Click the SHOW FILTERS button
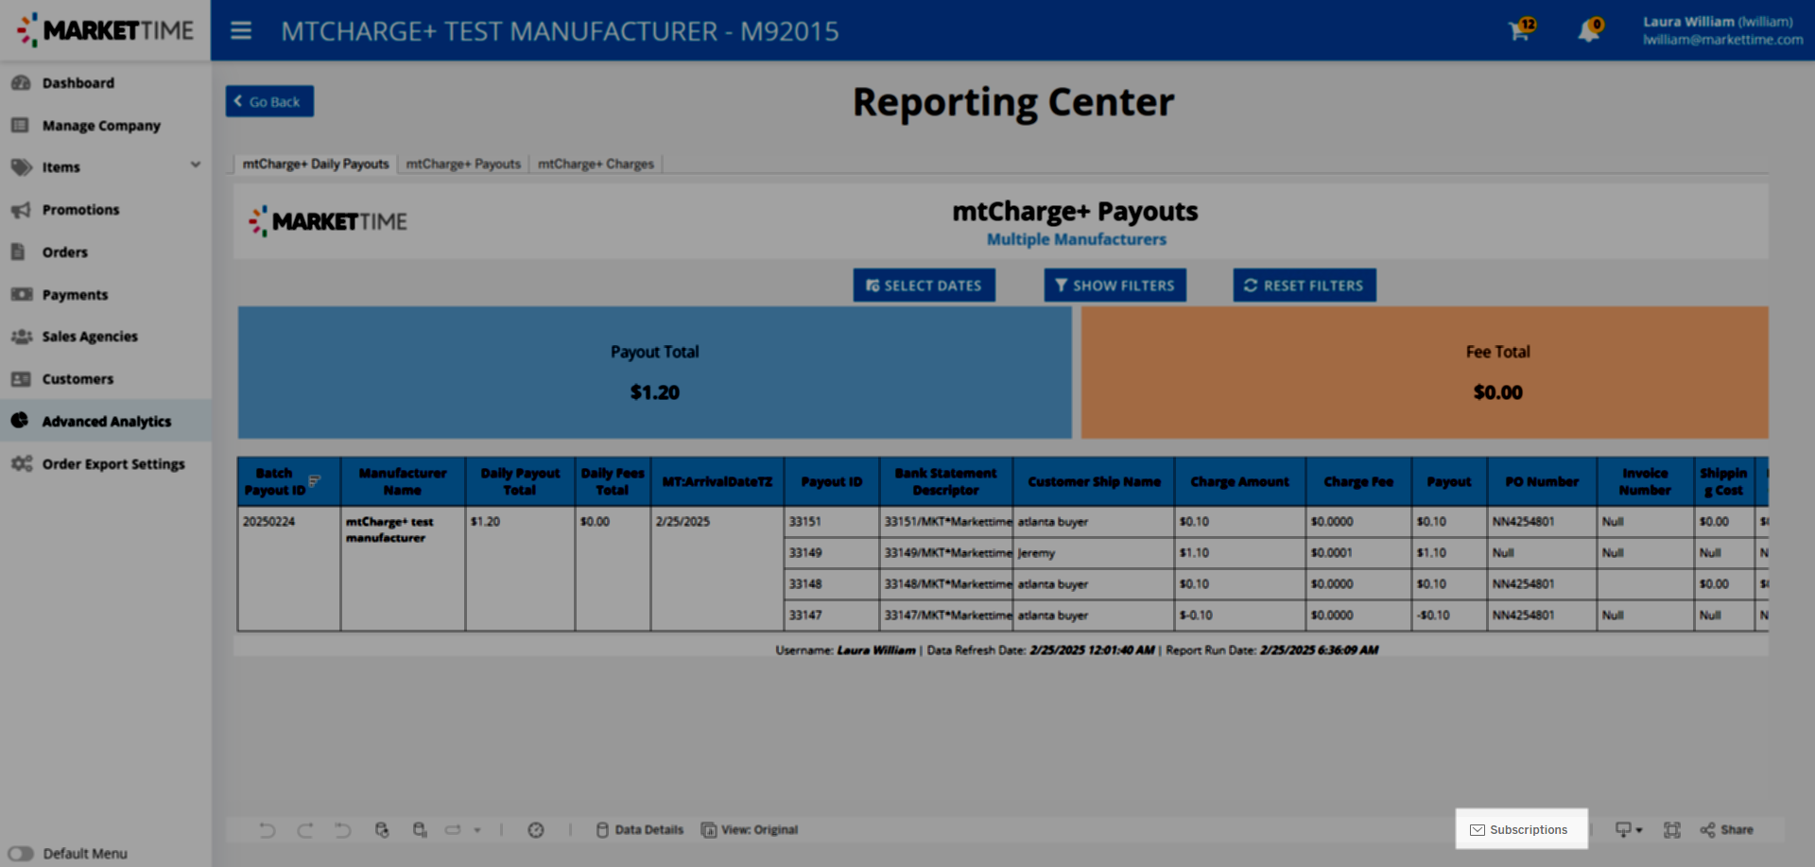The image size is (1815, 867). pos(1115,285)
